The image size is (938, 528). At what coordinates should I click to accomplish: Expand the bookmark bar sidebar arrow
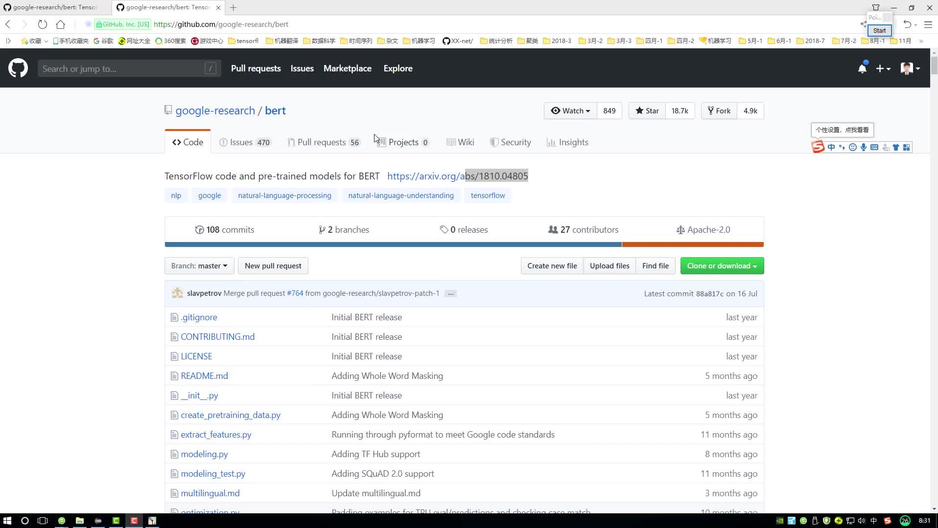(8, 41)
